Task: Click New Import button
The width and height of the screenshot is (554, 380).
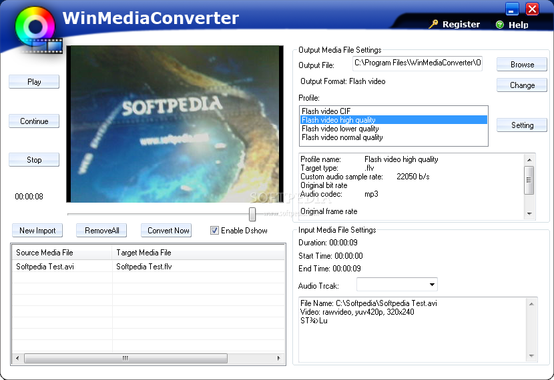Action: [x=37, y=231]
